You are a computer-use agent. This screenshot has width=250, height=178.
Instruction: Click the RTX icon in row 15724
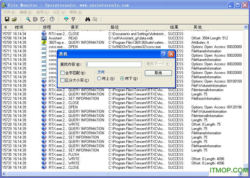click(44, 107)
